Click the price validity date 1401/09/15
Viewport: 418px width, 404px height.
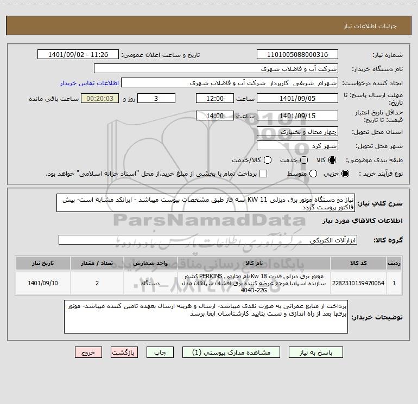pyautogui.click(x=297, y=116)
